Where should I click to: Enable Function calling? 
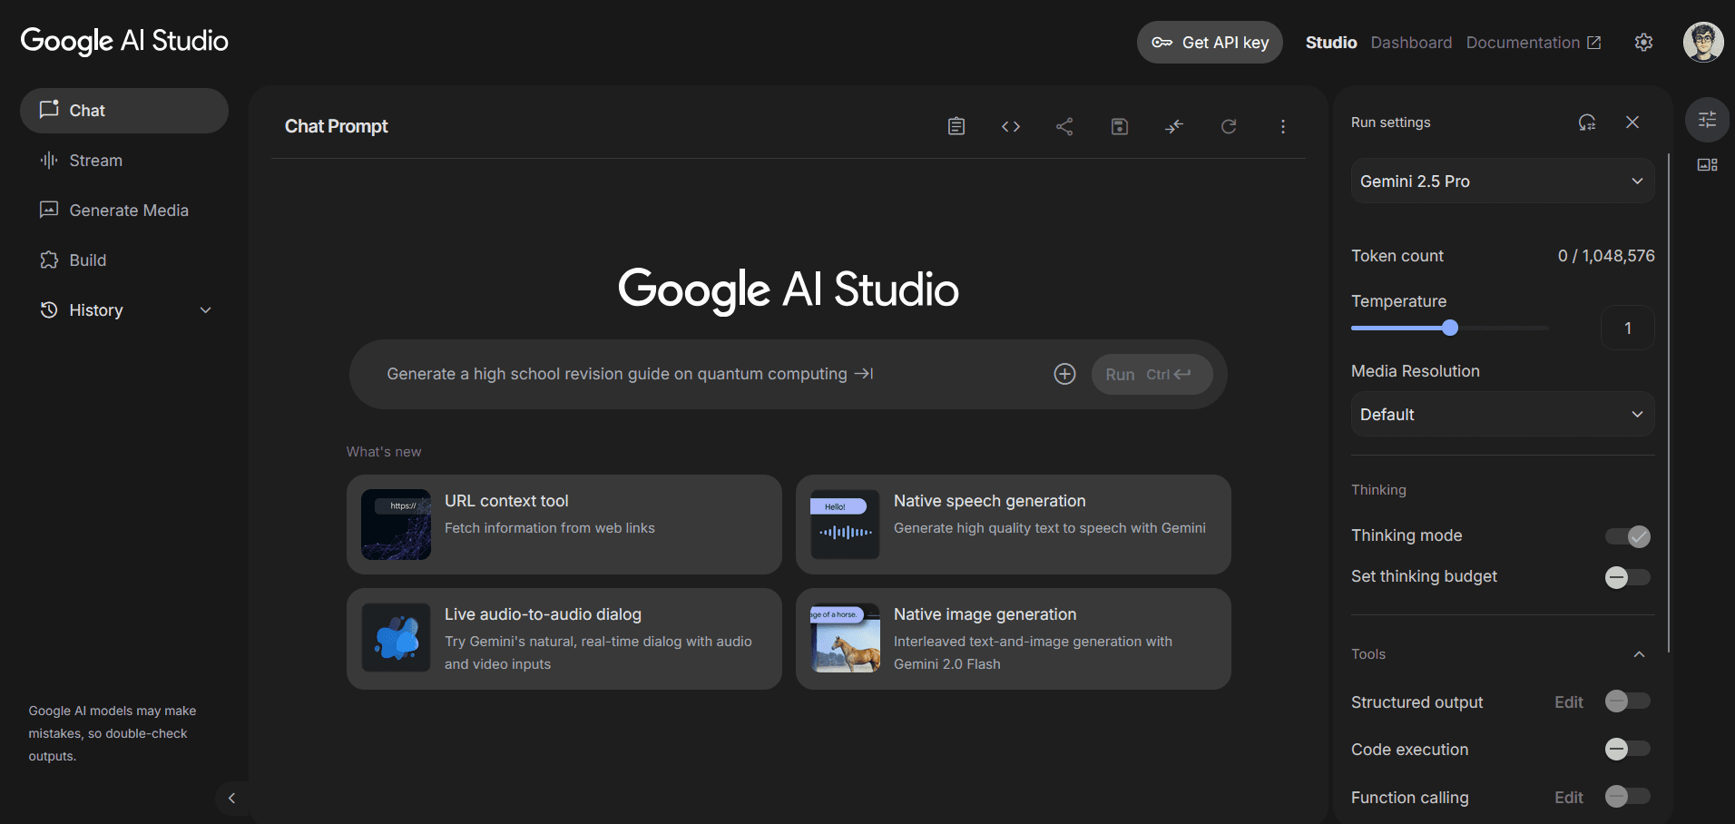pos(1627,797)
